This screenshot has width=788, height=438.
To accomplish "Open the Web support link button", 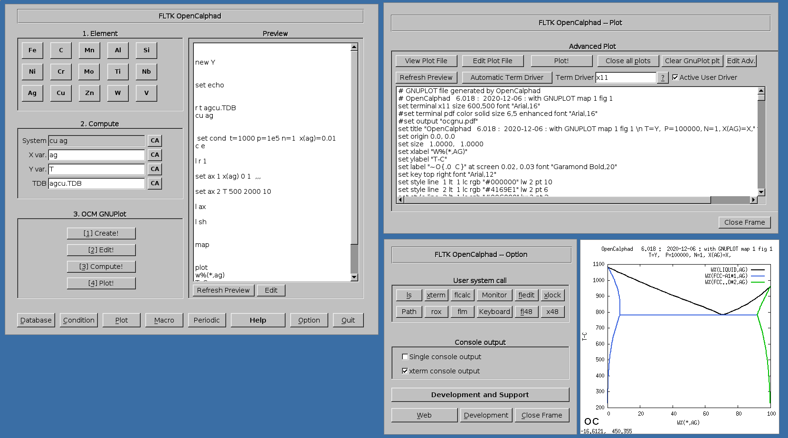I will point(425,415).
